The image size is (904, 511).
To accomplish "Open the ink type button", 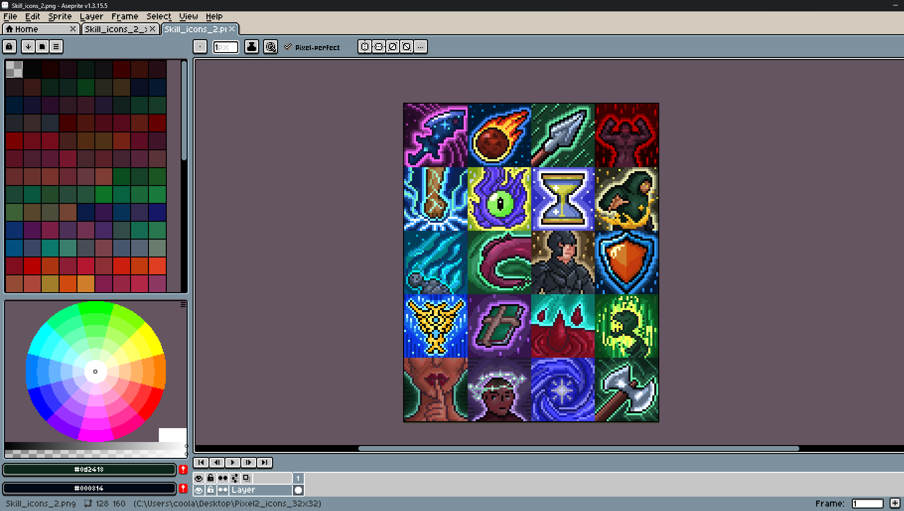I will [x=252, y=47].
